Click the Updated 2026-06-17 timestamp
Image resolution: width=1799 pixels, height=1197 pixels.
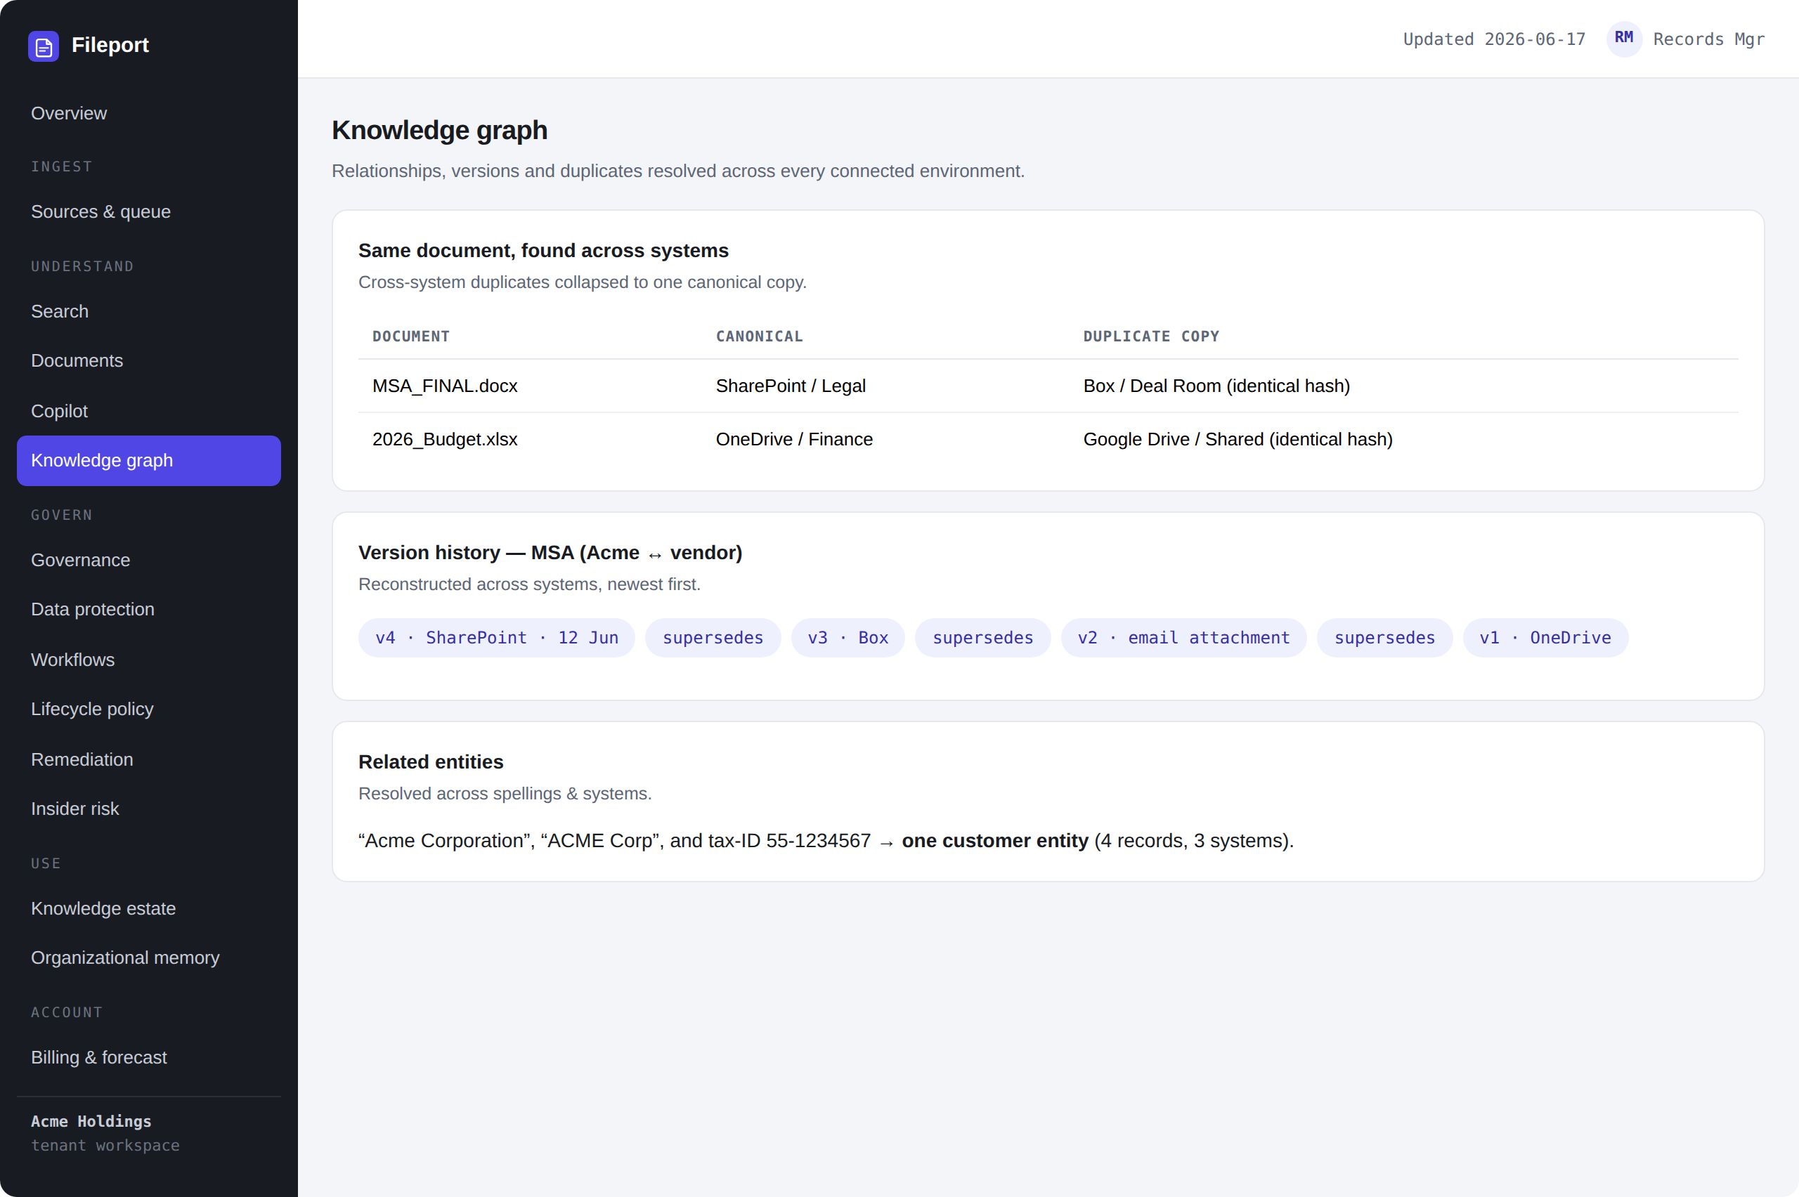pyautogui.click(x=1494, y=39)
